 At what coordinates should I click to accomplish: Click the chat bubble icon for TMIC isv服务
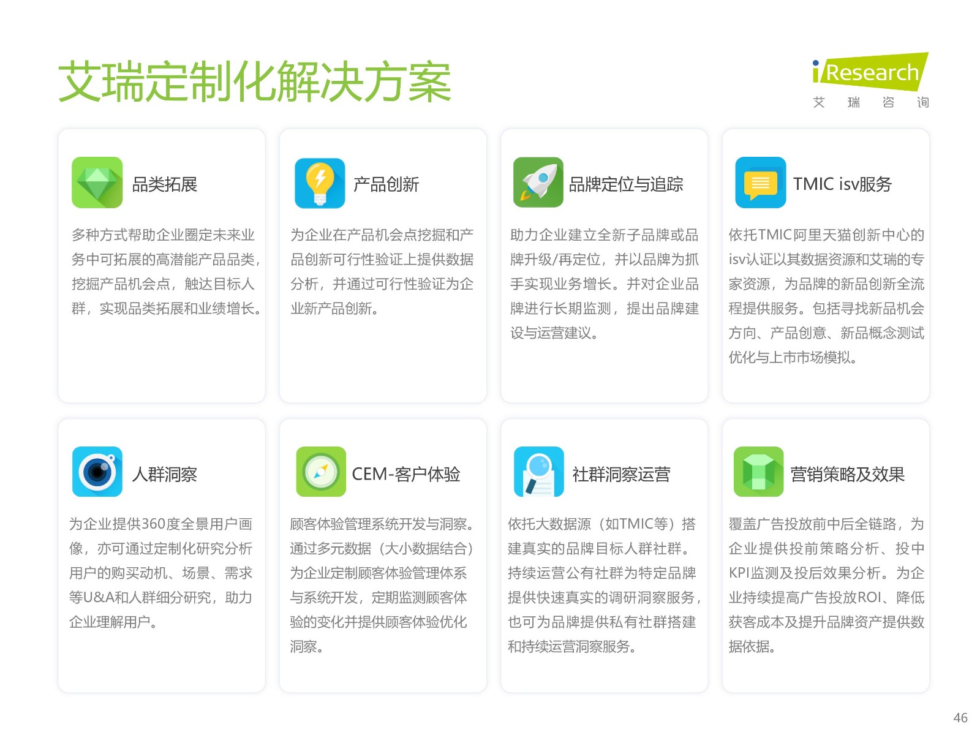(761, 183)
